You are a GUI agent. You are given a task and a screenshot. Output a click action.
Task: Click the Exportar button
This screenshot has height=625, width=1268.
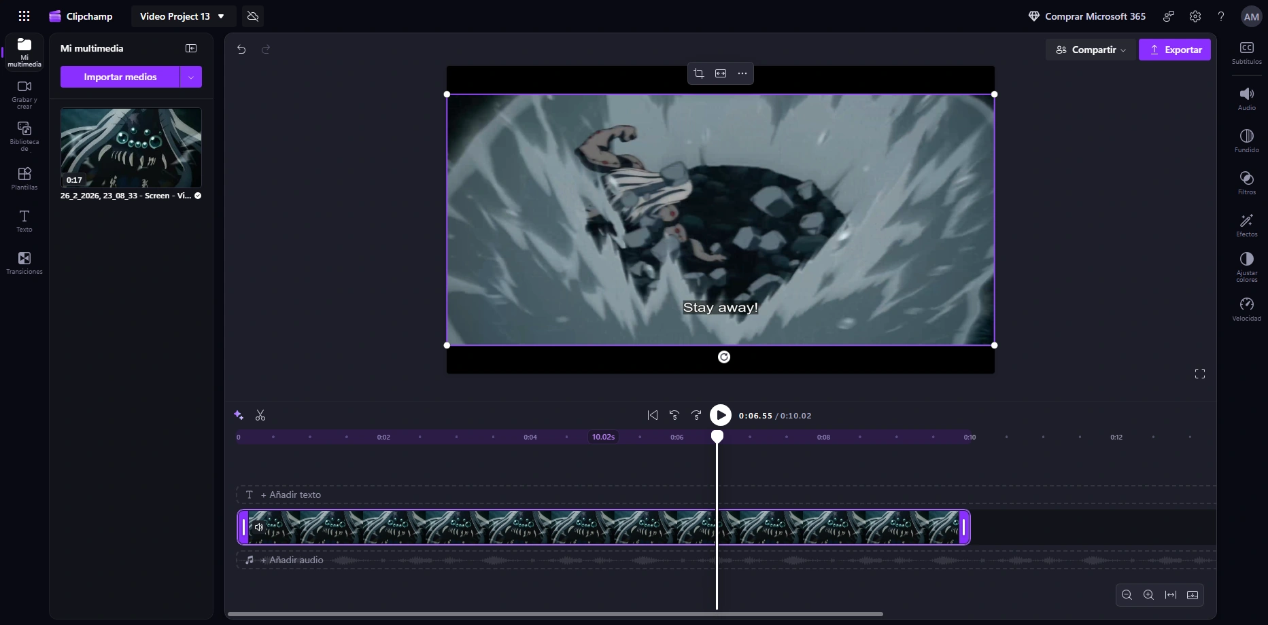click(1175, 50)
